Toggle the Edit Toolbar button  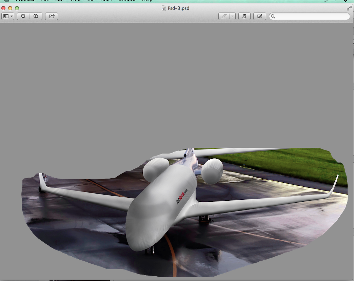tap(260, 16)
